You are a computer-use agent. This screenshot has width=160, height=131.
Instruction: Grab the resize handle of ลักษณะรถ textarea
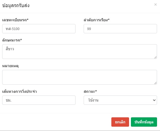point(155,57)
